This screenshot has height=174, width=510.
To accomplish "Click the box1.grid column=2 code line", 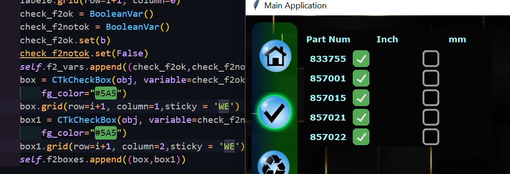I will tap(132, 147).
